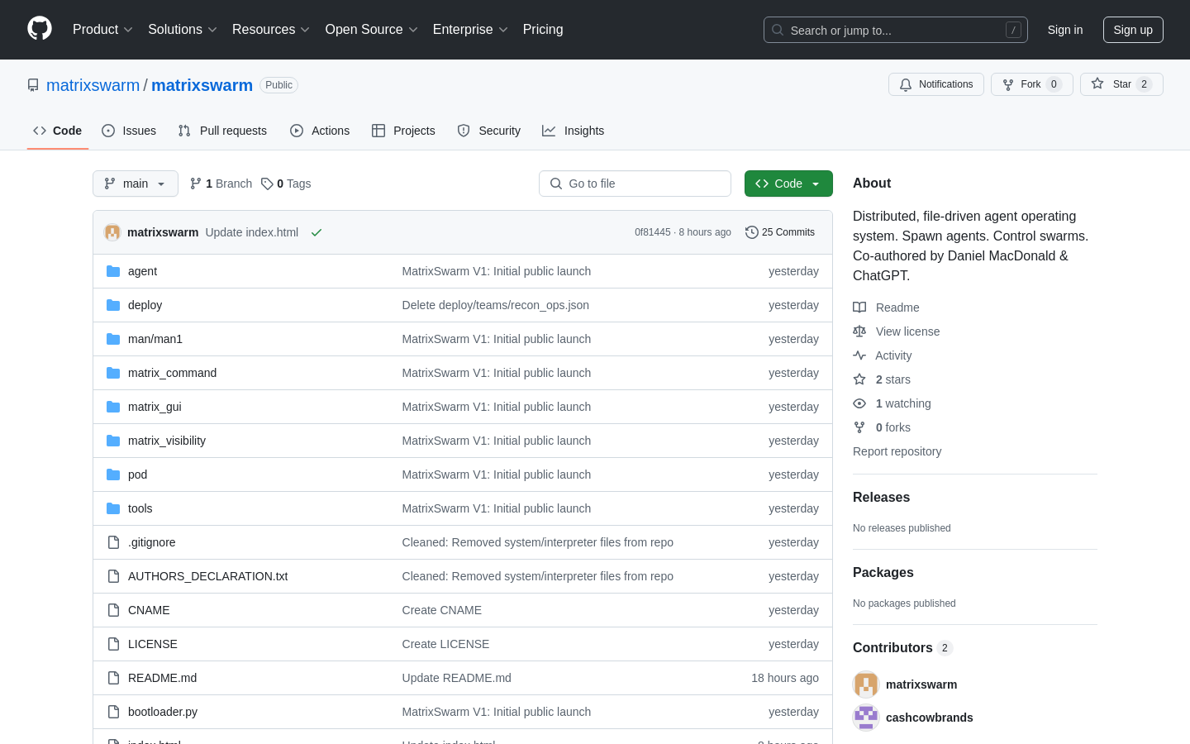1190x744 pixels.
Task: Expand the Enterprise menu
Action: click(x=470, y=29)
